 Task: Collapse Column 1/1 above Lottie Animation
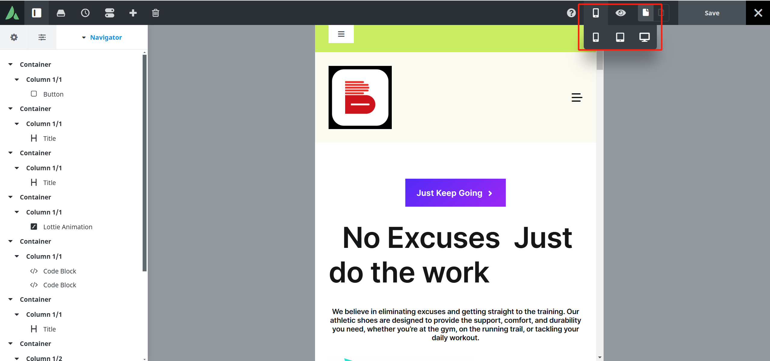point(17,212)
